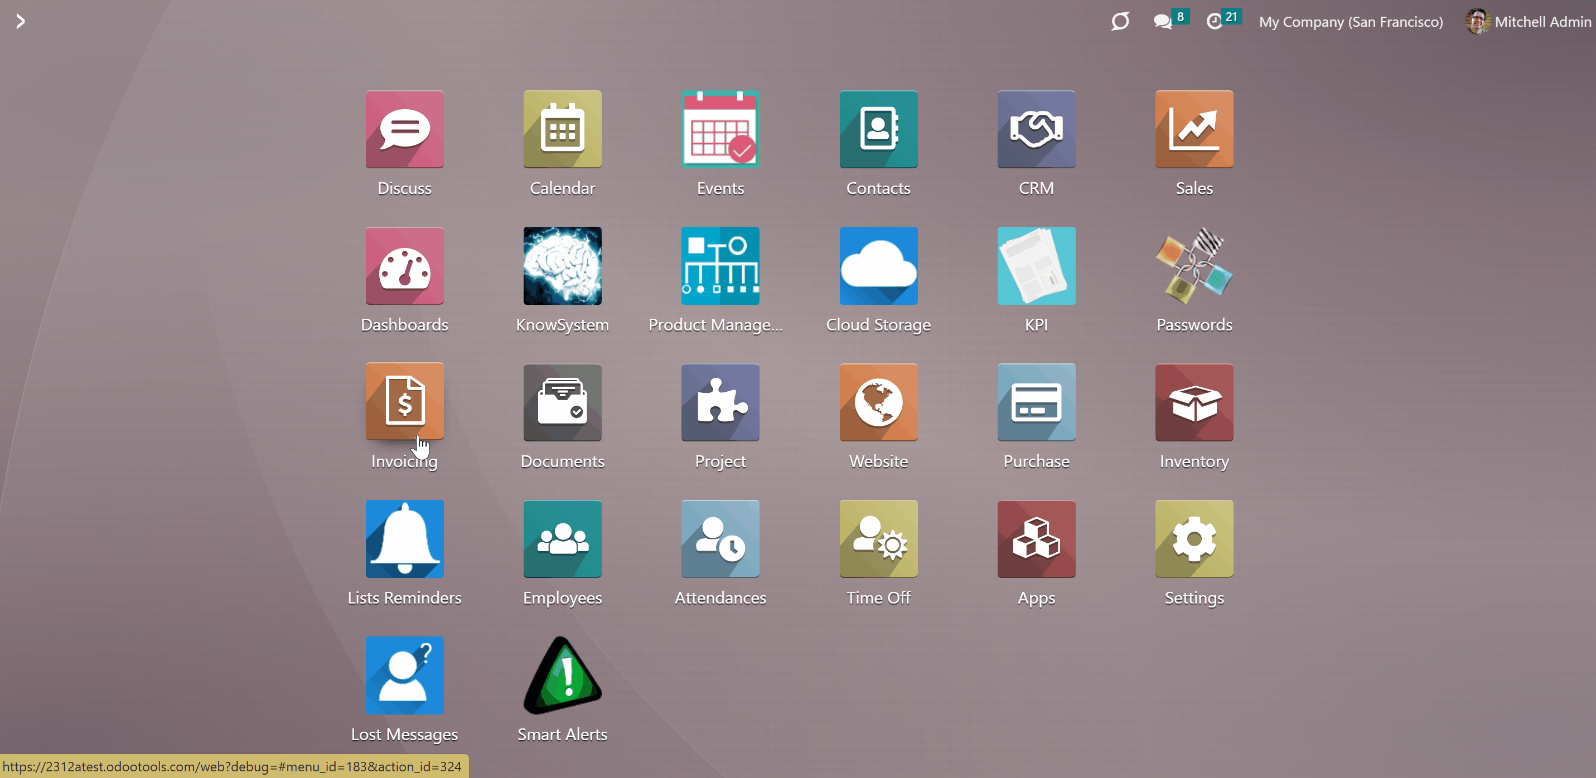Launch the Passwords app
This screenshot has height=778, width=1596.
point(1194,266)
